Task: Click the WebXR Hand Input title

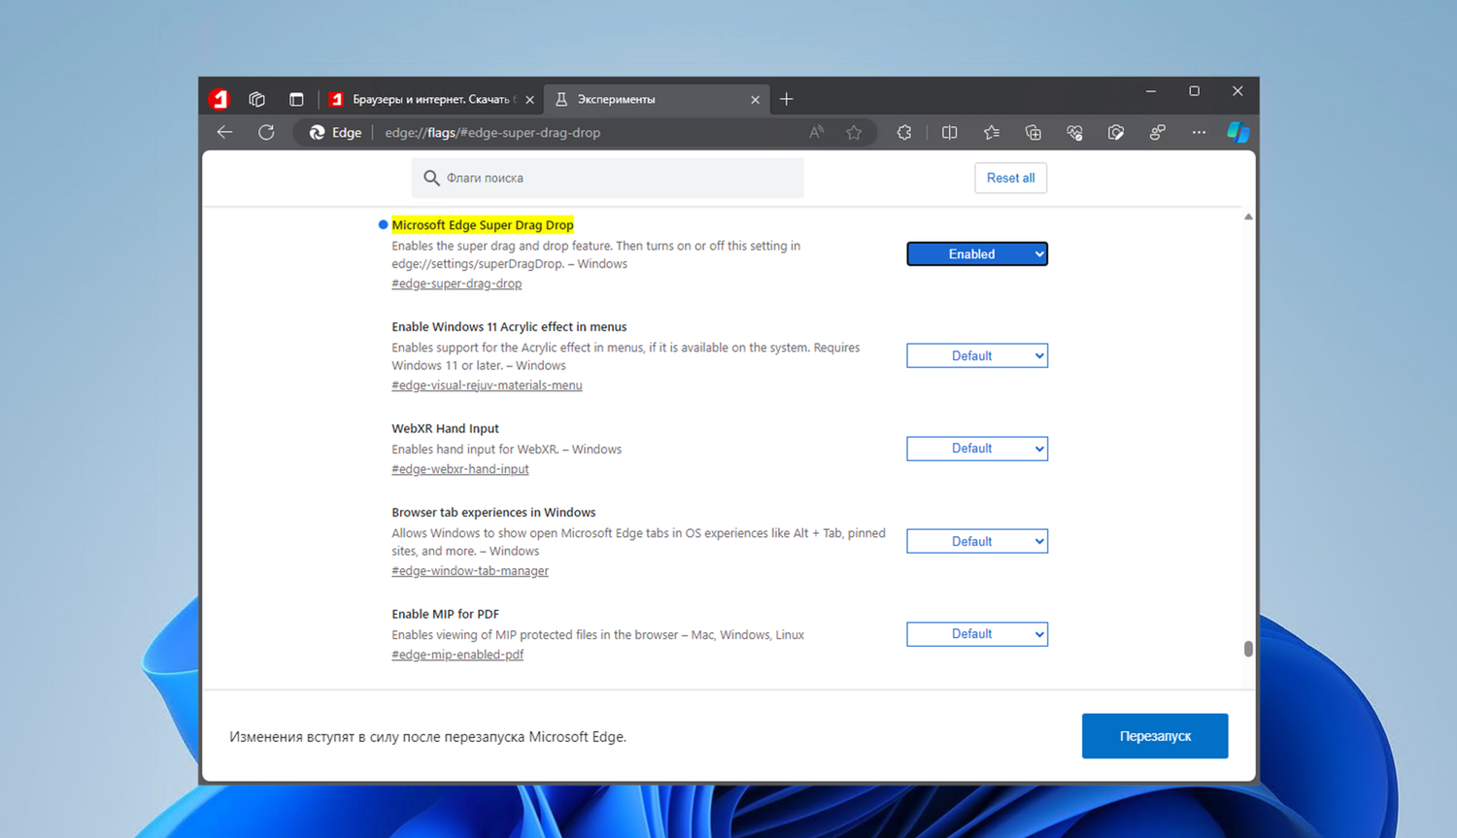Action: 445,428
